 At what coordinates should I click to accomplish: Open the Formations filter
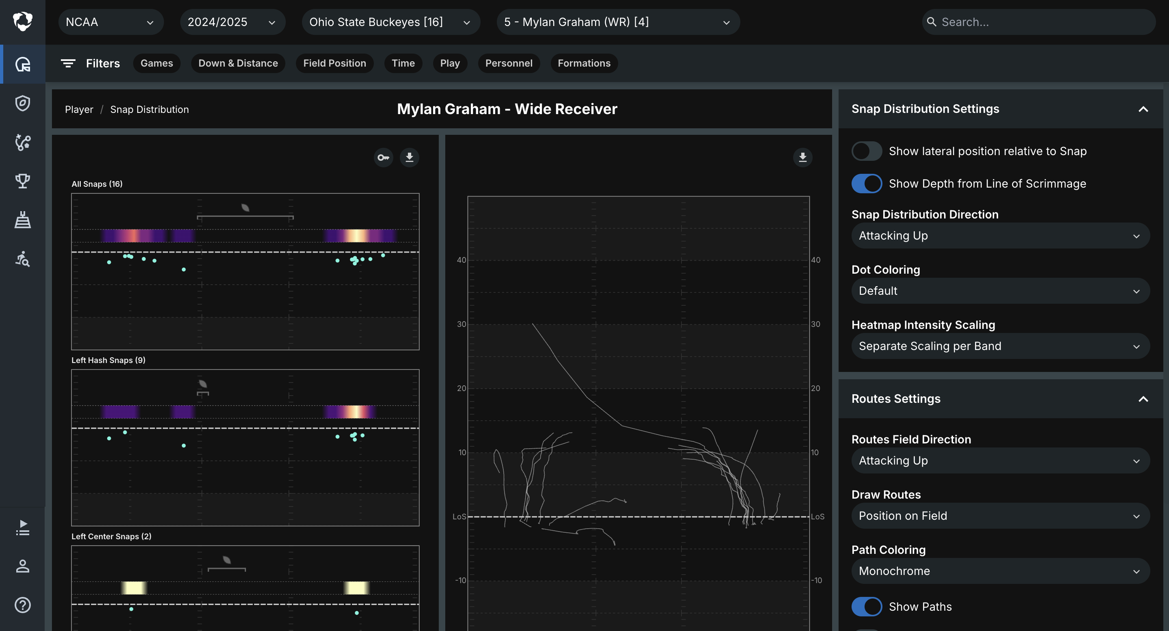pyautogui.click(x=584, y=63)
